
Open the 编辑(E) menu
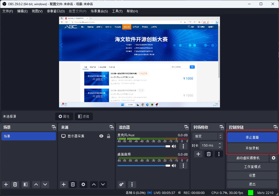[22, 11]
